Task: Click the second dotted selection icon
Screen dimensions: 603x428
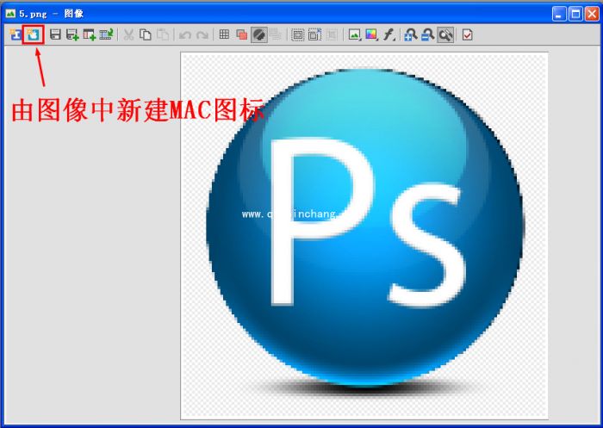Action: [314, 35]
